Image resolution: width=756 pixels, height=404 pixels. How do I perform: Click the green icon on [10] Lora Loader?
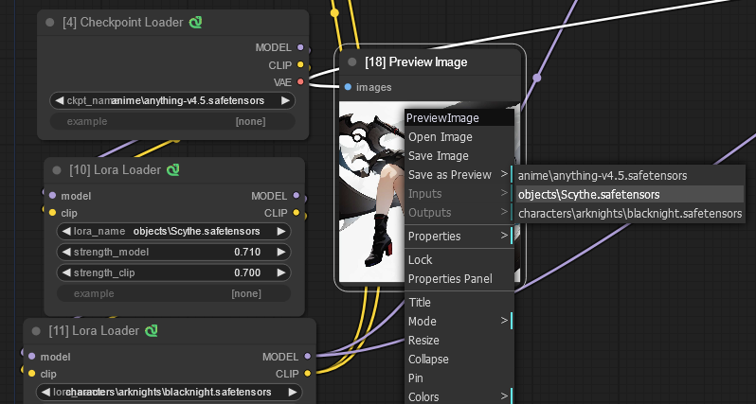point(173,169)
